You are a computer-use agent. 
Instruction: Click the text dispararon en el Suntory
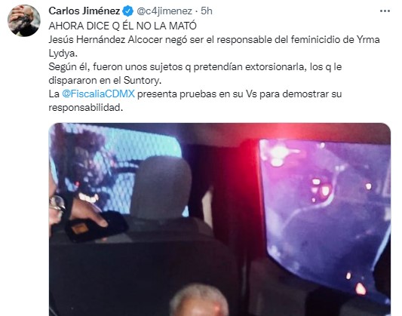105,81
